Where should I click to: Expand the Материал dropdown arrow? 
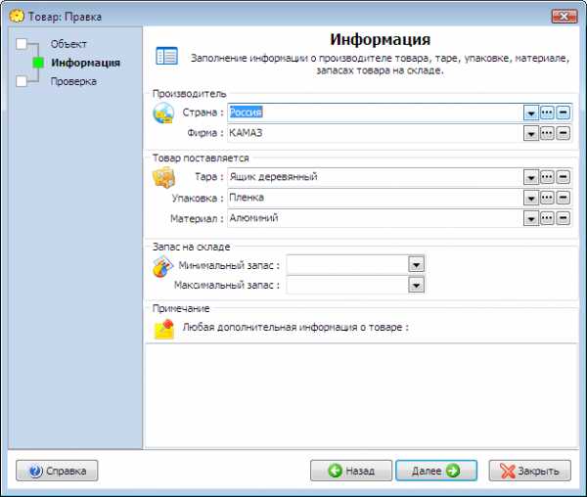(x=531, y=218)
